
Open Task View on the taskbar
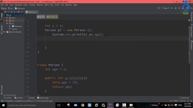pos(59,105)
